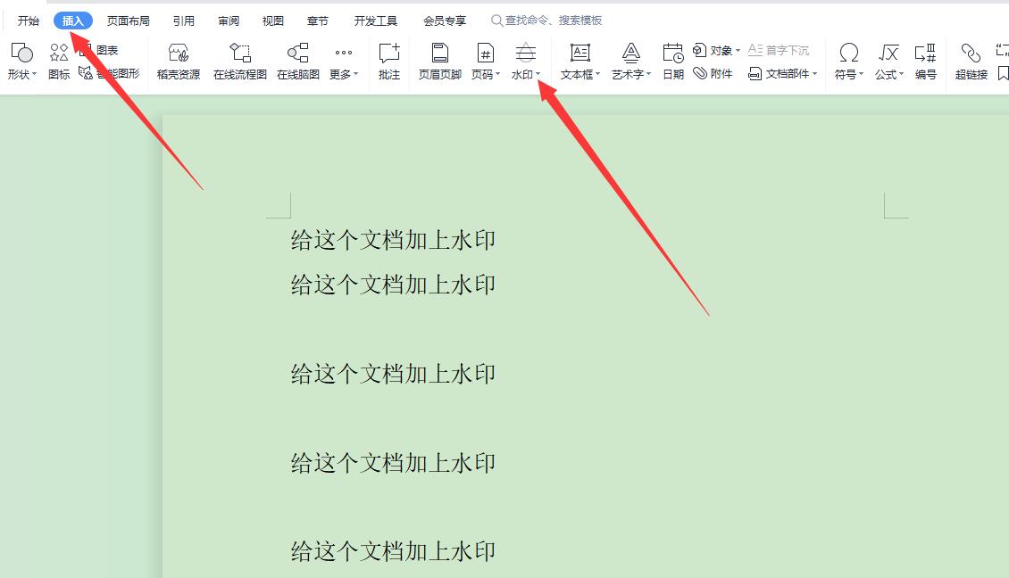Viewport: 1009px width, 578px height.
Task: Insert 艺术字 word art
Action: [631, 61]
